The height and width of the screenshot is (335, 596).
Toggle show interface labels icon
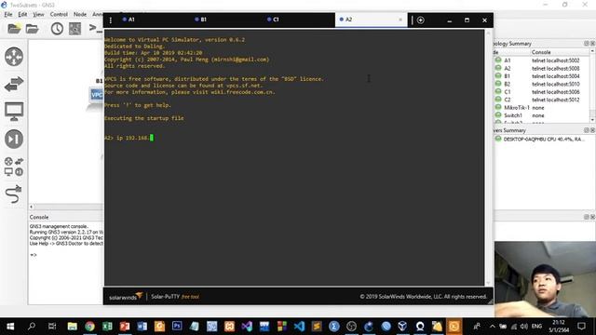click(74, 29)
